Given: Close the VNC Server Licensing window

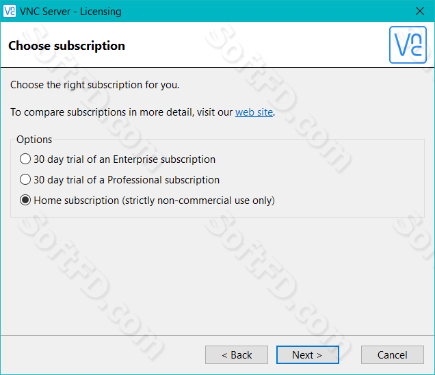Looking at the screenshot, I should click(420, 11).
